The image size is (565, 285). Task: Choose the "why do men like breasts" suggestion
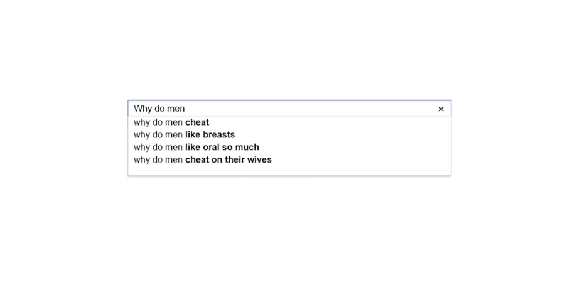click(289, 135)
